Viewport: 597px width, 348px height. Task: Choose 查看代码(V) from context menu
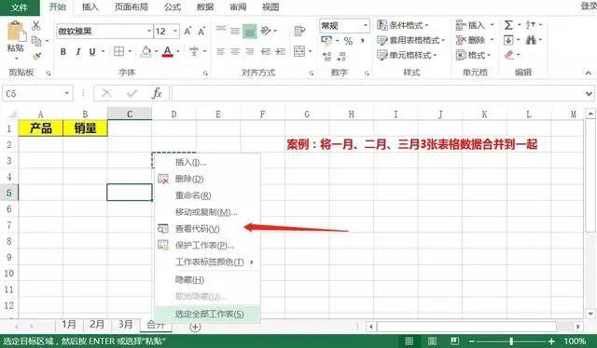(207, 229)
